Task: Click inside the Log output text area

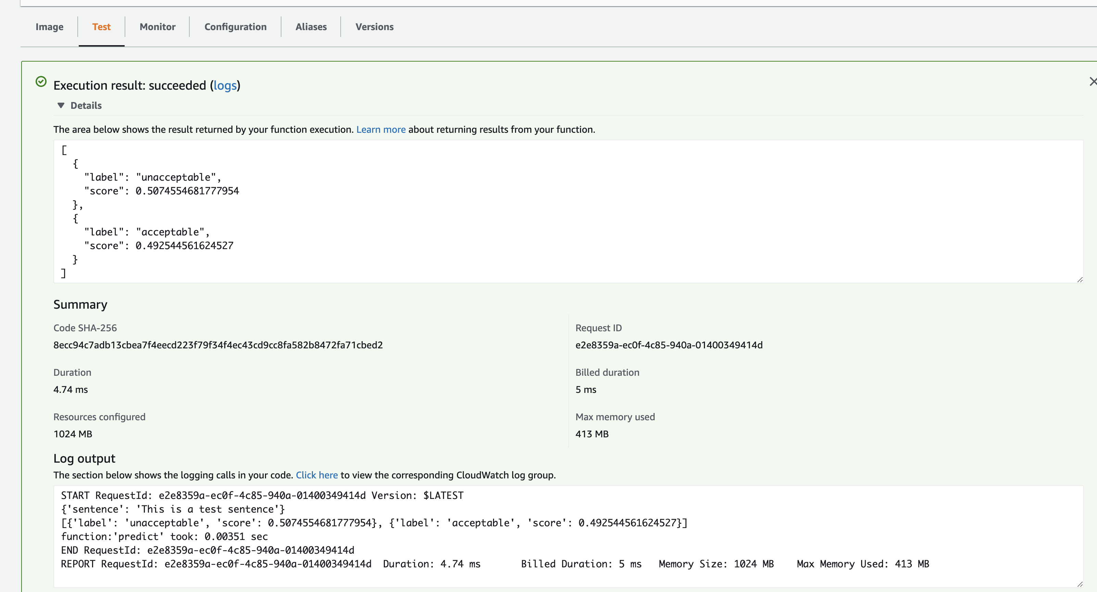Action: pyautogui.click(x=554, y=536)
